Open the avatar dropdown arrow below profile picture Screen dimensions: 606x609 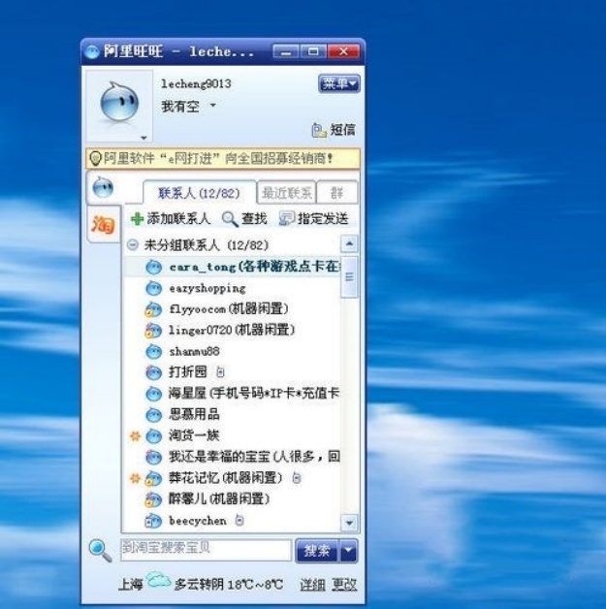144,138
